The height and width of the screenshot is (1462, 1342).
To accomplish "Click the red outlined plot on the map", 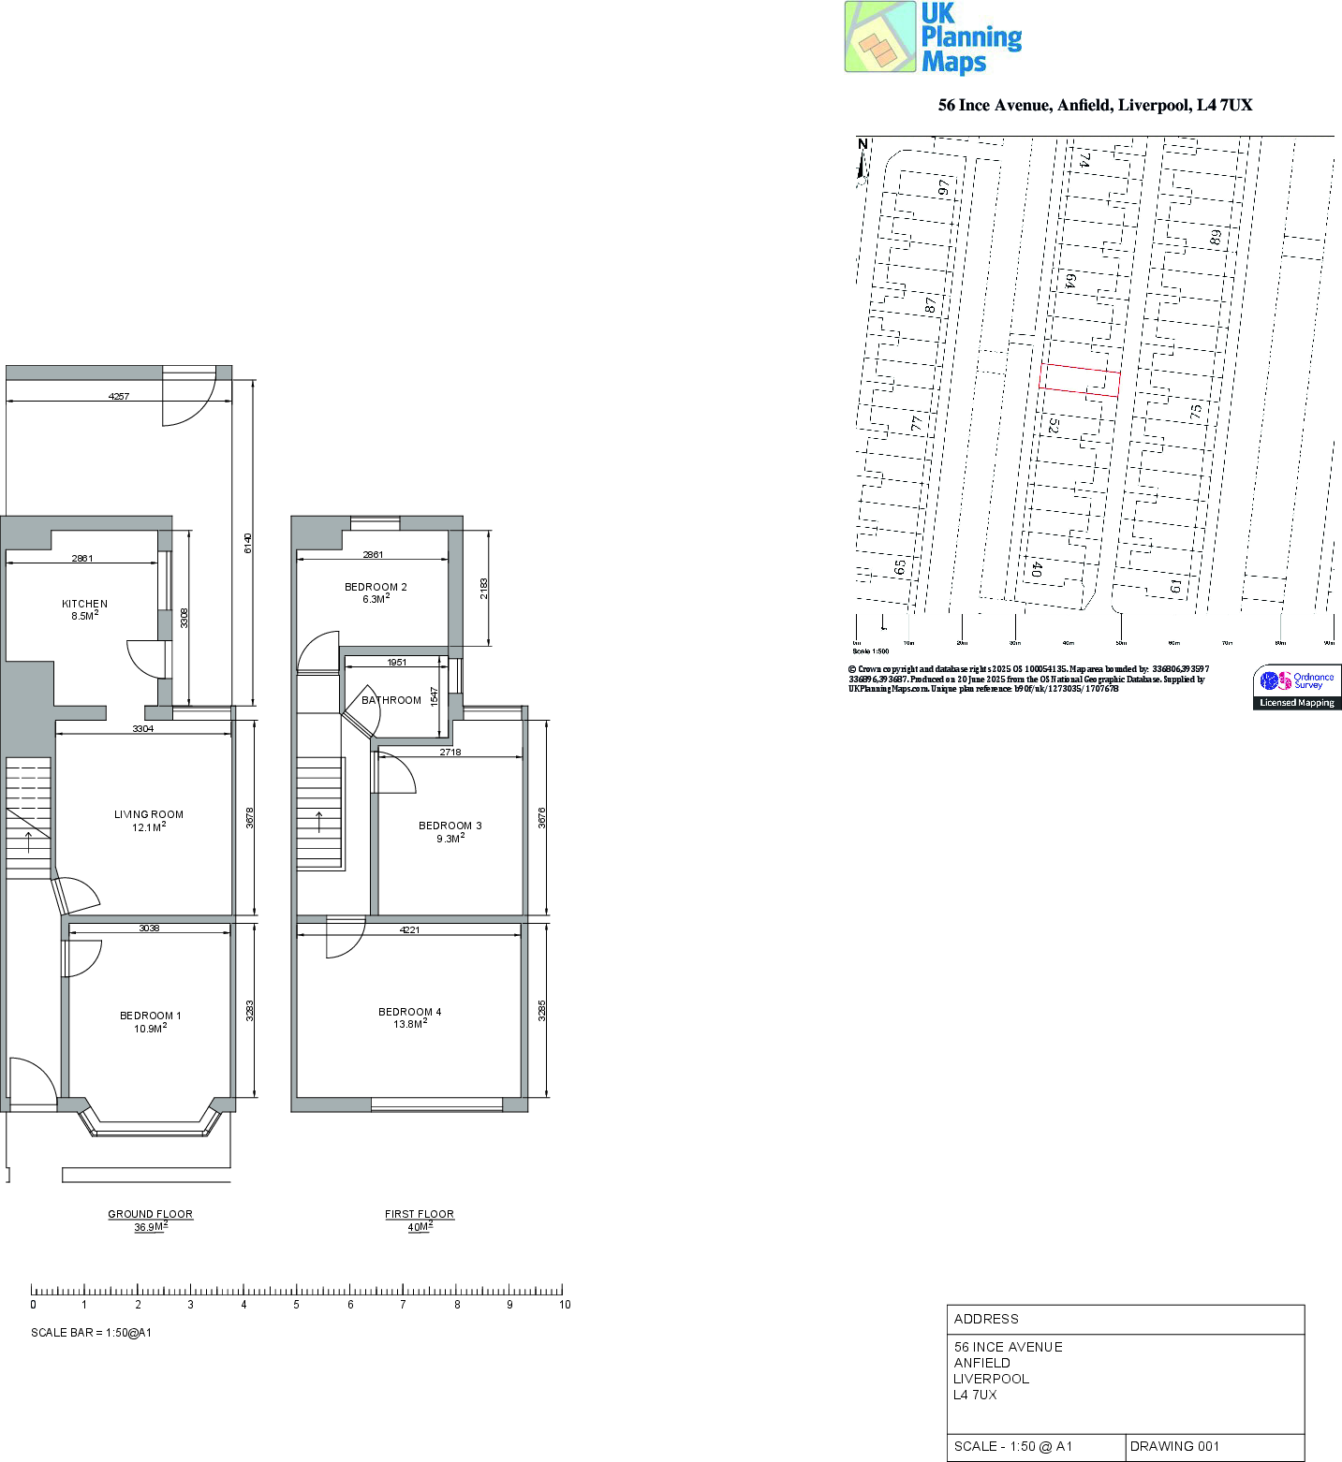I will (1079, 380).
